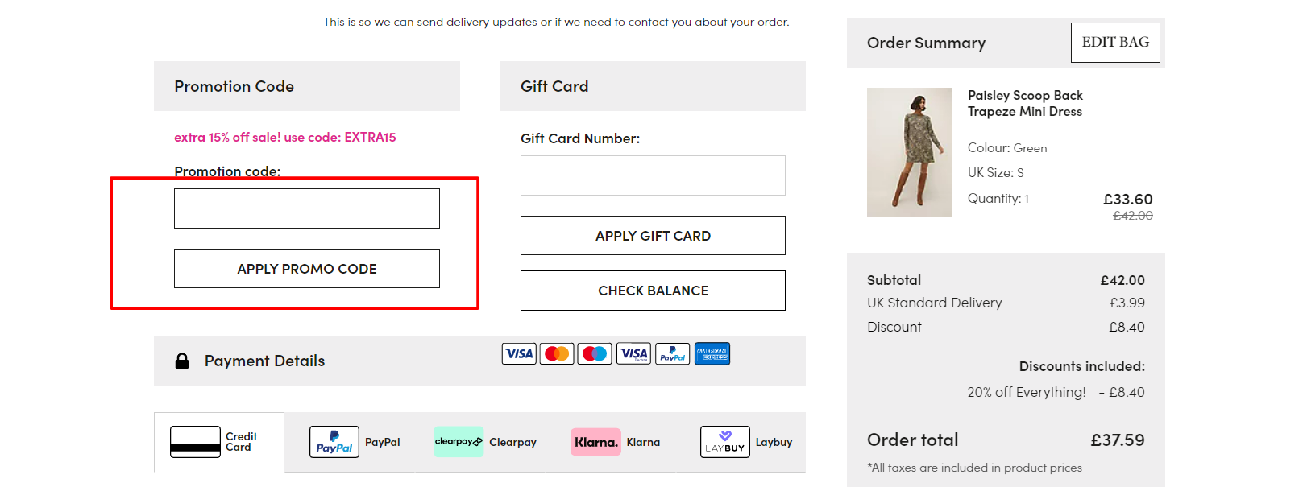The image size is (1303, 487).
Task: Click the padlock icon beside Payment Details
Action: [182, 361]
